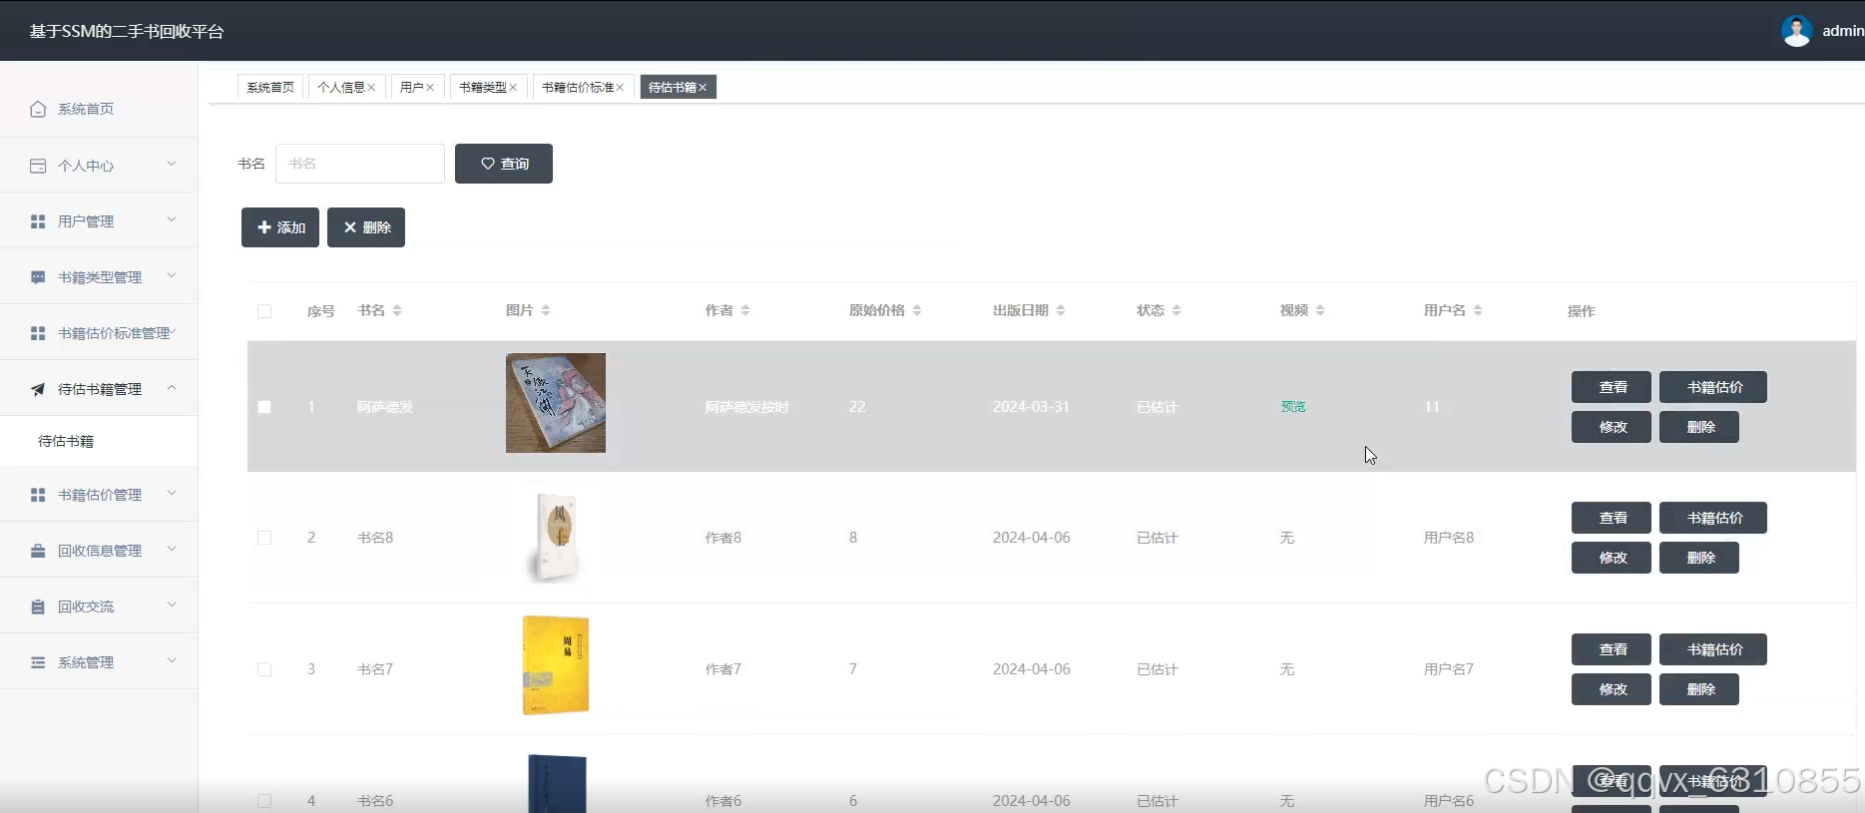This screenshot has height=813, width=1865.
Task: Open the 书名7 yellow book cover thumbnail
Action: click(x=556, y=665)
